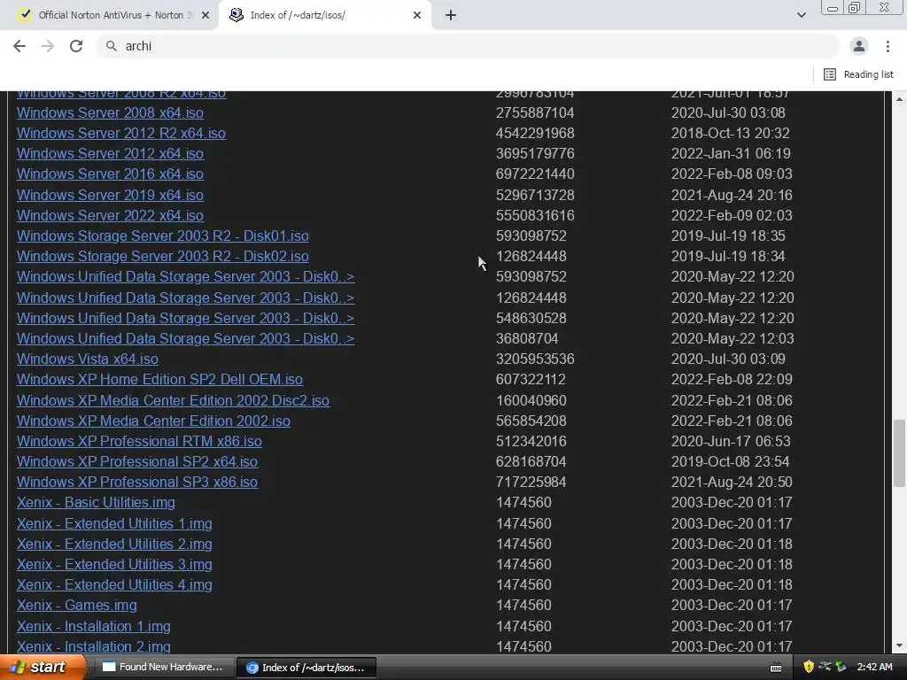Open Xenix - Installation 1.img link
The width and height of the screenshot is (907, 680).
pos(94,627)
